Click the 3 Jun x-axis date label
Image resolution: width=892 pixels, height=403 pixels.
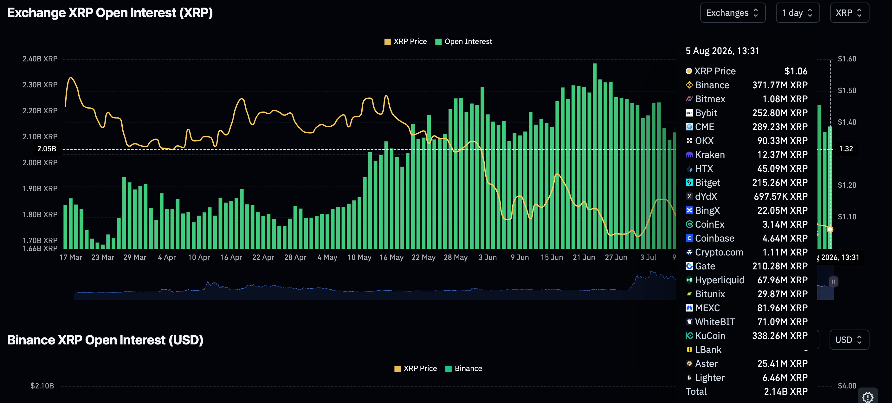(x=488, y=257)
